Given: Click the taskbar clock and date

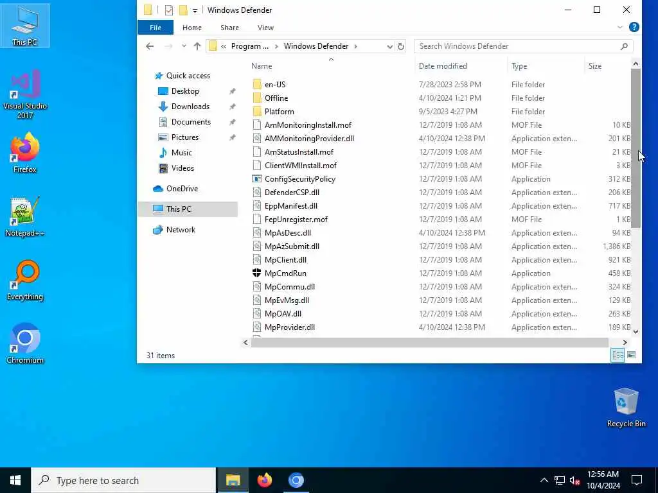Looking at the screenshot, I should point(603,480).
